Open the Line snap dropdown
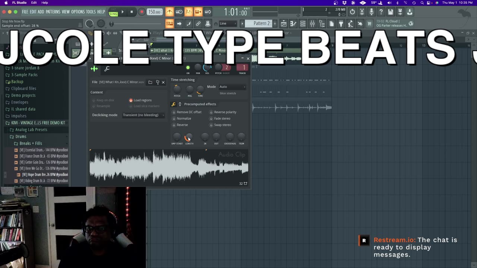 (x=227, y=23)
